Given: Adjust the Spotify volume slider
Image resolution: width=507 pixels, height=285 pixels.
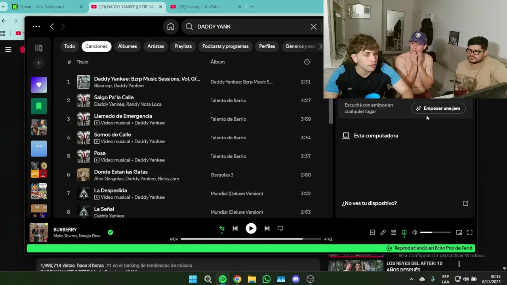Looking at the screenshot, I should pos(436,233).
